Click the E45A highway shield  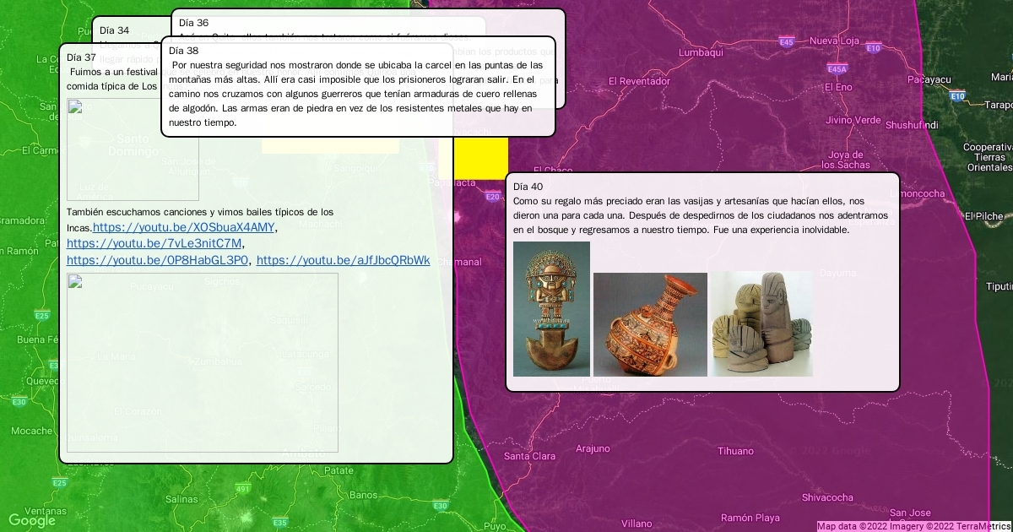837,69
